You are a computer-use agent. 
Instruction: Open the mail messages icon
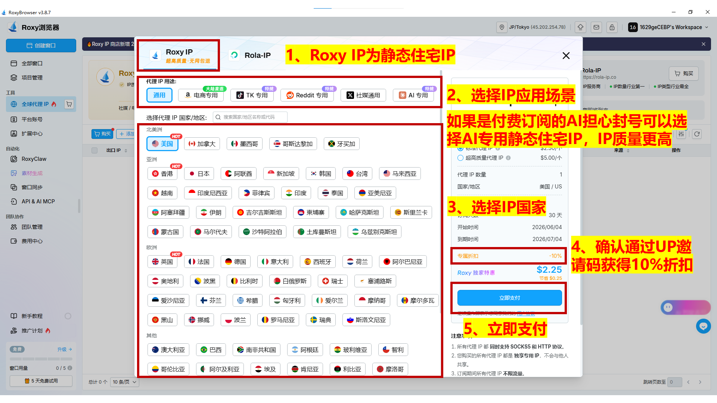click(x=596, y=27)
